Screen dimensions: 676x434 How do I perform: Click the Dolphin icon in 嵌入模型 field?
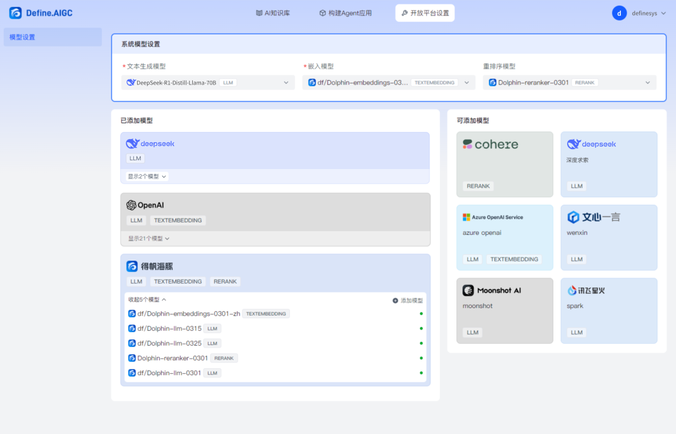(312, 83)
